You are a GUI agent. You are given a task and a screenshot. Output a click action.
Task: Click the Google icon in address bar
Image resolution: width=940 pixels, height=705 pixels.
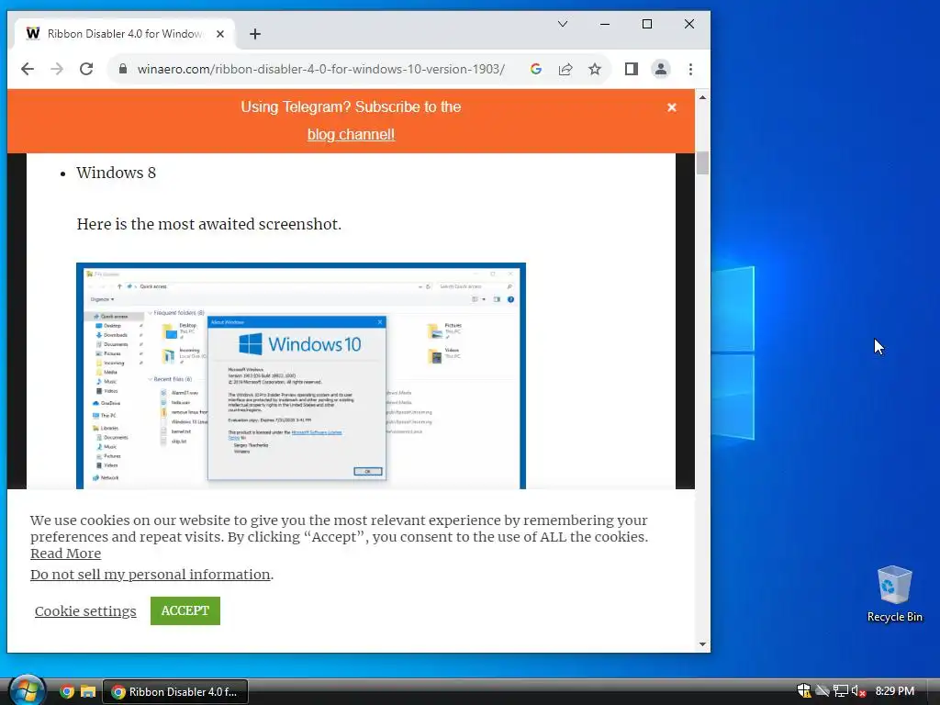click(536, 69)
